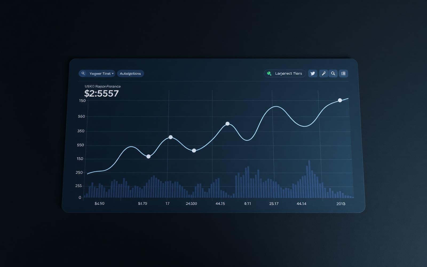Viewport: 427px width, 267px height.
Task: Click the green status icon in Lagenect Tiars
Action: point(269,73)
